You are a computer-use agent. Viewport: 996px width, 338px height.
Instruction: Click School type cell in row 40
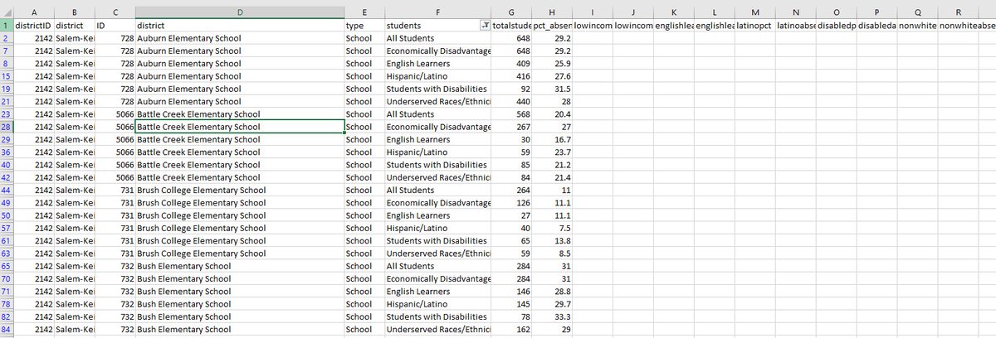point(365,165)
